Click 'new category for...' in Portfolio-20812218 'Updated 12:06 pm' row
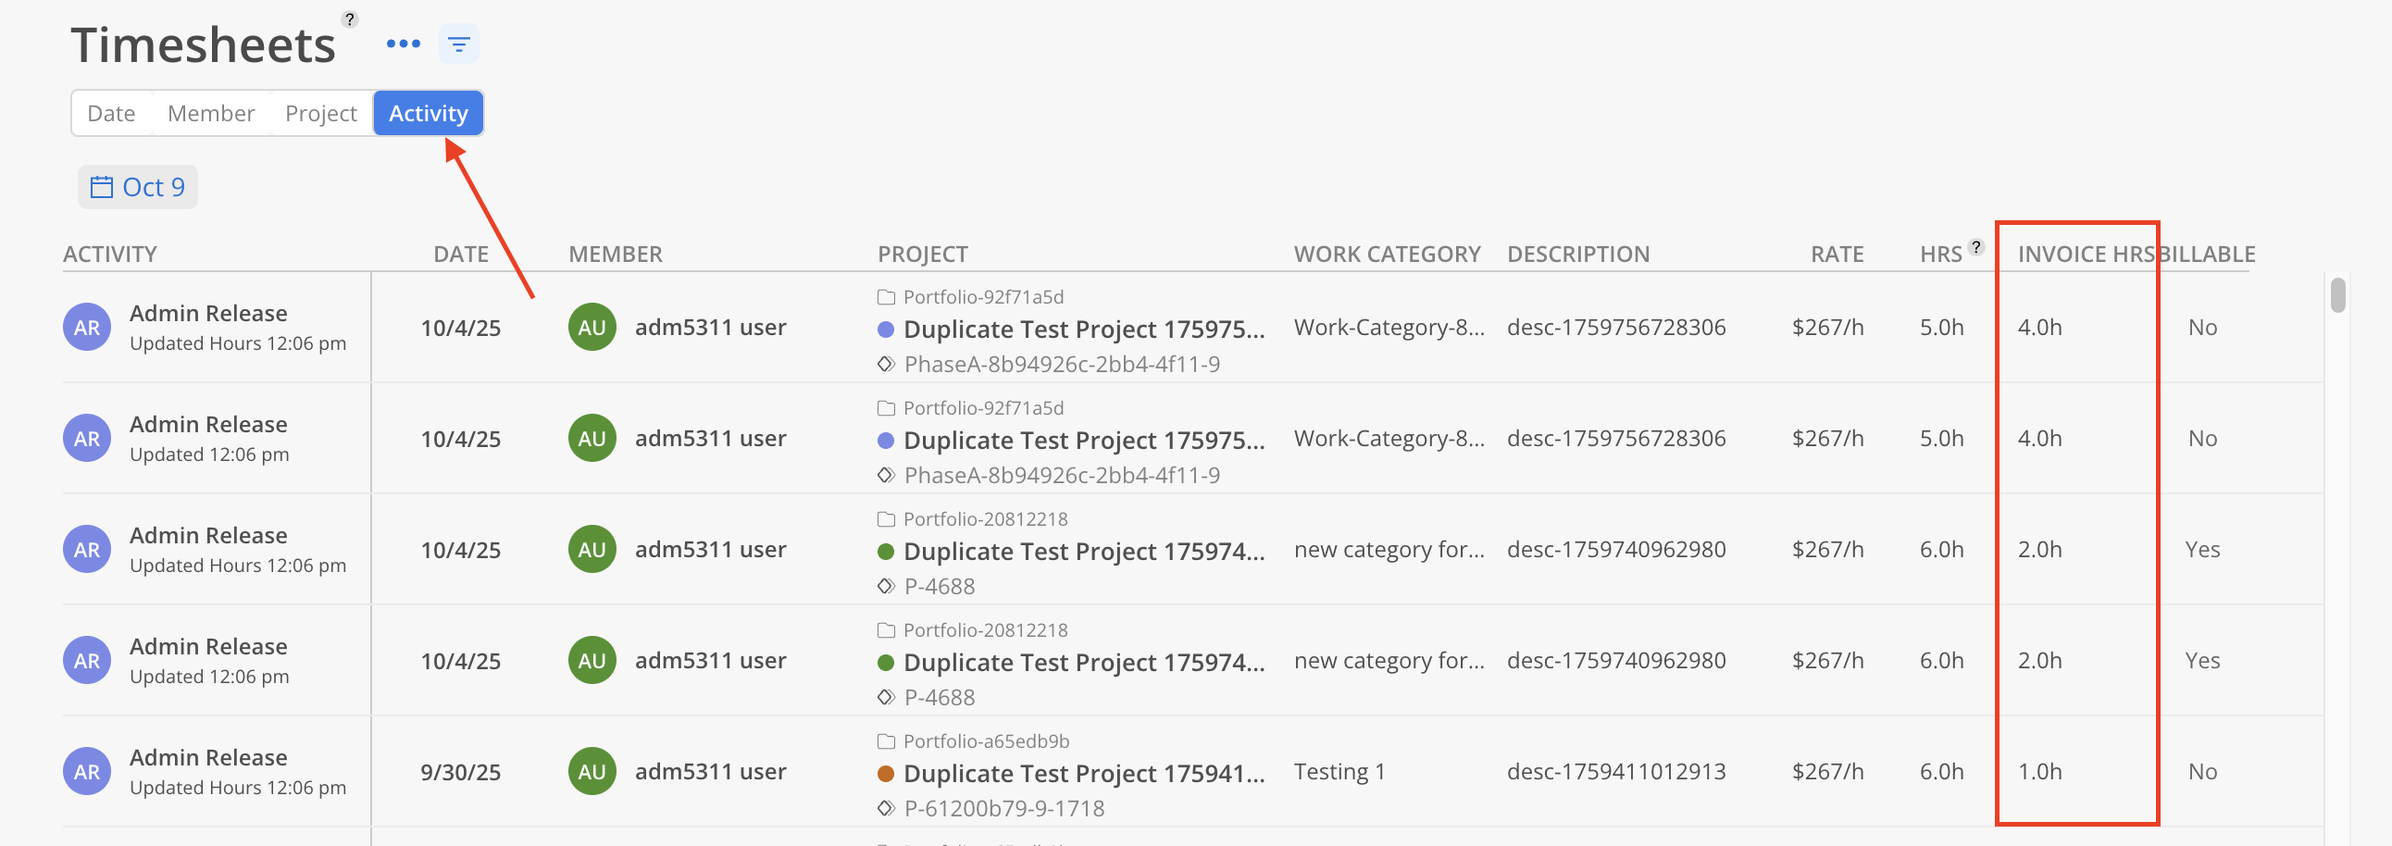The width and height of the screenshot is (2392, 846). point(1389,660)
